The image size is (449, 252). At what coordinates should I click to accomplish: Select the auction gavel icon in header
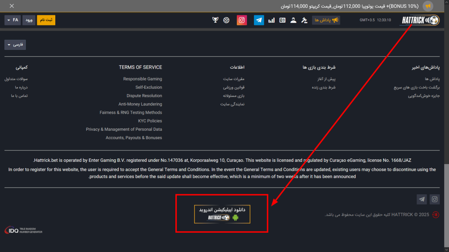pyautogui.click(x=304, y=20)
